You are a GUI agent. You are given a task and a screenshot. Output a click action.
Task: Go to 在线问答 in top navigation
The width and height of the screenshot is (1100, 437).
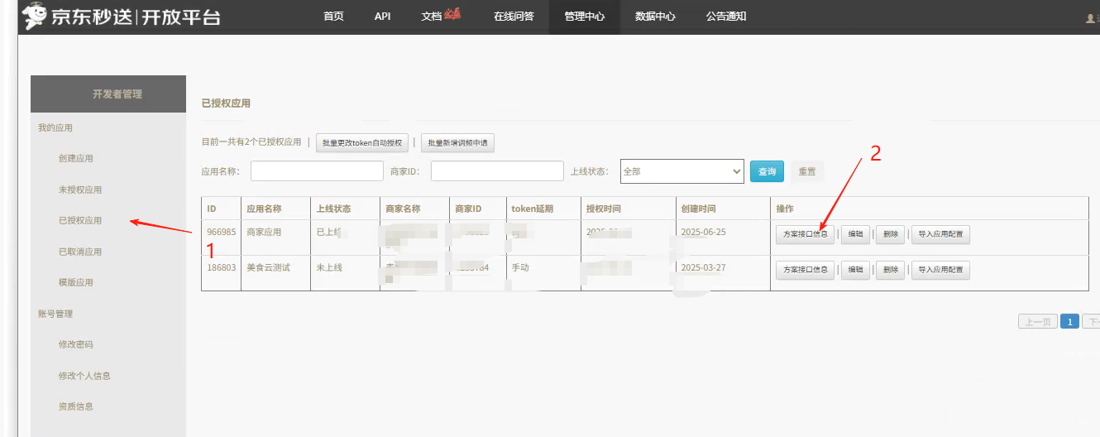[514, 17]
